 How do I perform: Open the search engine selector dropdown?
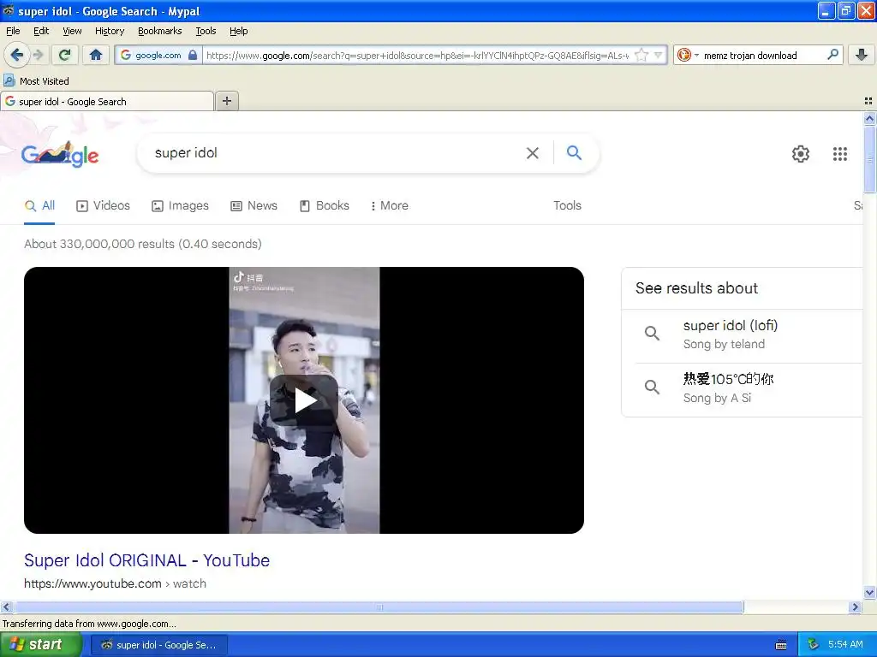[688, 55]
